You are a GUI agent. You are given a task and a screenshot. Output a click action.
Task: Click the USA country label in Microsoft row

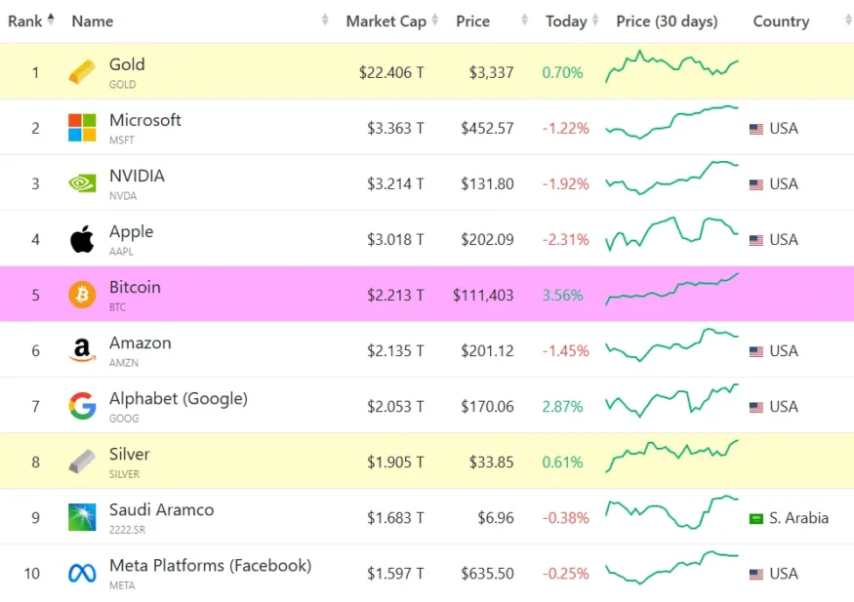pyautogui.click(x=784, y=129)
